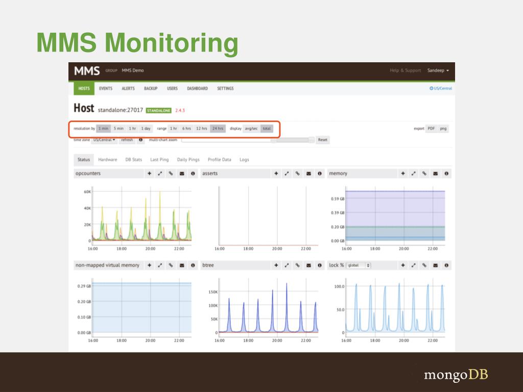Switch to the Logs tab
This screenshot has height=392, width=523.
[244, 160]
